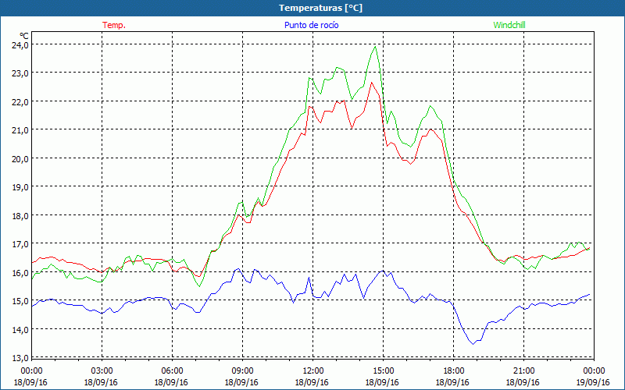625x390 pixels.
Task: Click the 19/09/16 date label
Action: tap(593, 382)
